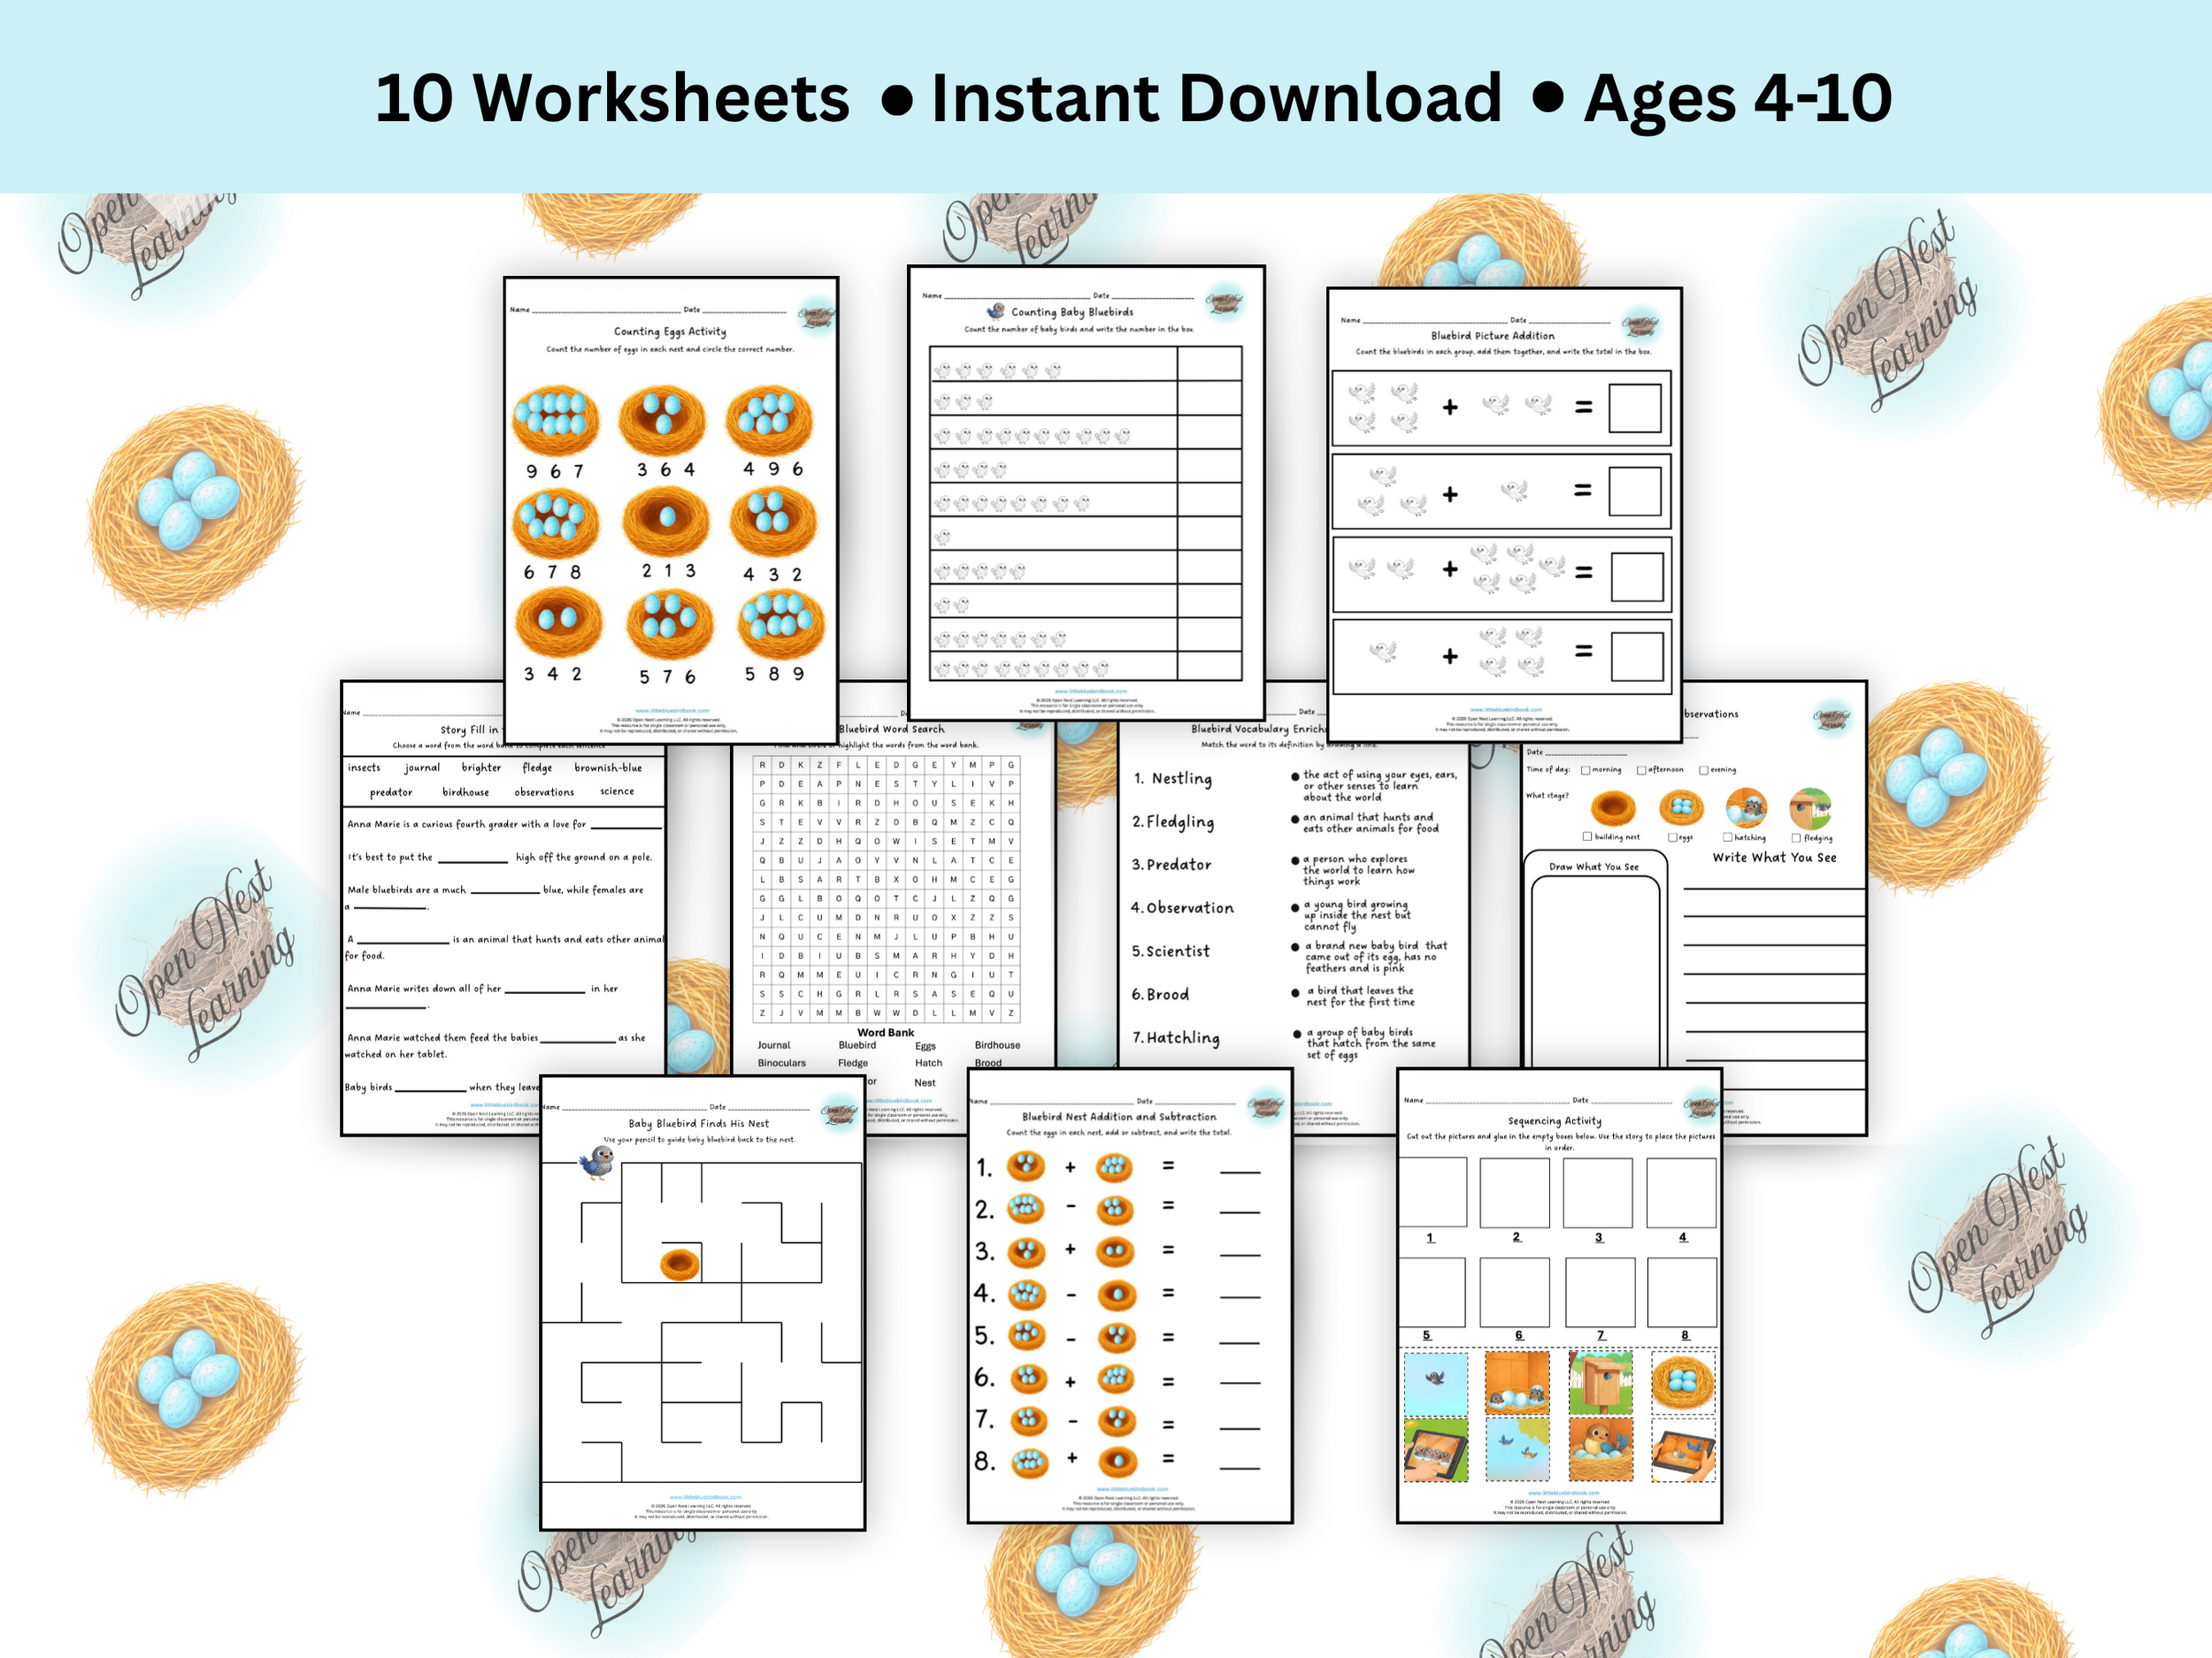This screenshot has height=1658, width=2212.
Task: Click vocabulary word '4. Observation'
Action: 1182,907
